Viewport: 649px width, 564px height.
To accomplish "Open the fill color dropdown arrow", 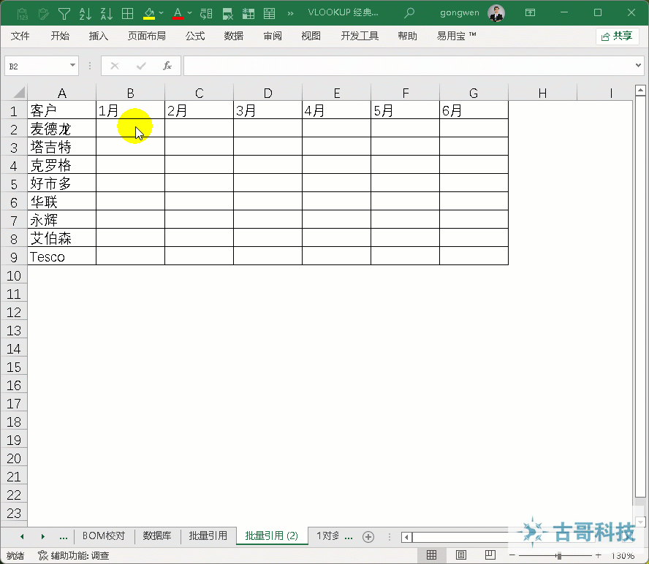I will point(161,12).
